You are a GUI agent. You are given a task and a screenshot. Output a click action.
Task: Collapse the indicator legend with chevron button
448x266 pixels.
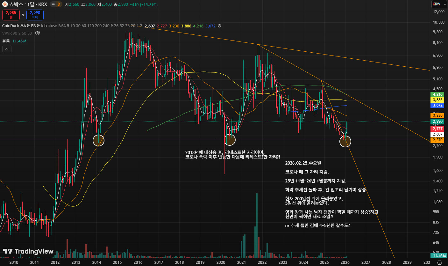7,49
